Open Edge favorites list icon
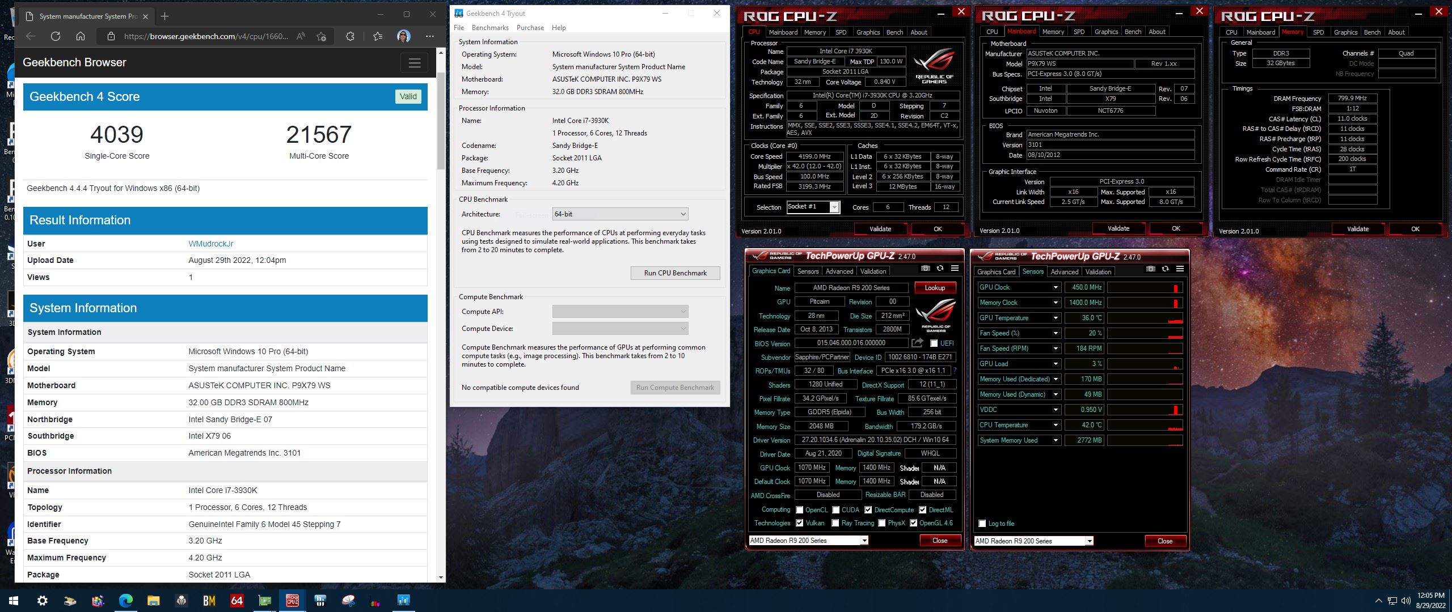Image resolution: width=1452 pixels, height=612 pixels. pos(378,36)
